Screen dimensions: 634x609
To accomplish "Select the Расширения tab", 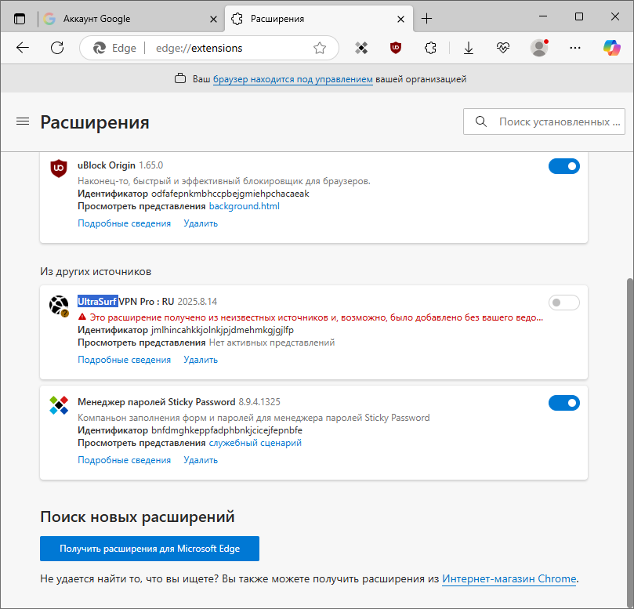I will [x=319, y=19].
